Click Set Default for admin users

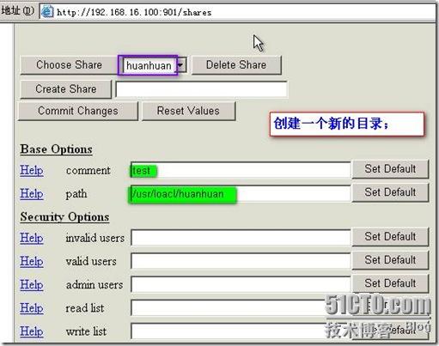pyautogui.click(x=390, y=283)
